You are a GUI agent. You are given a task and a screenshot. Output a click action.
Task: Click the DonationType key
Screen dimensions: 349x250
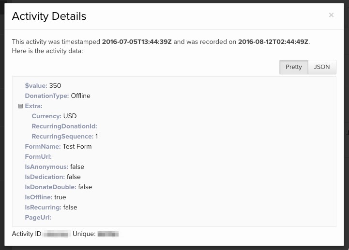pyautogui.click(x=46, y=96)
